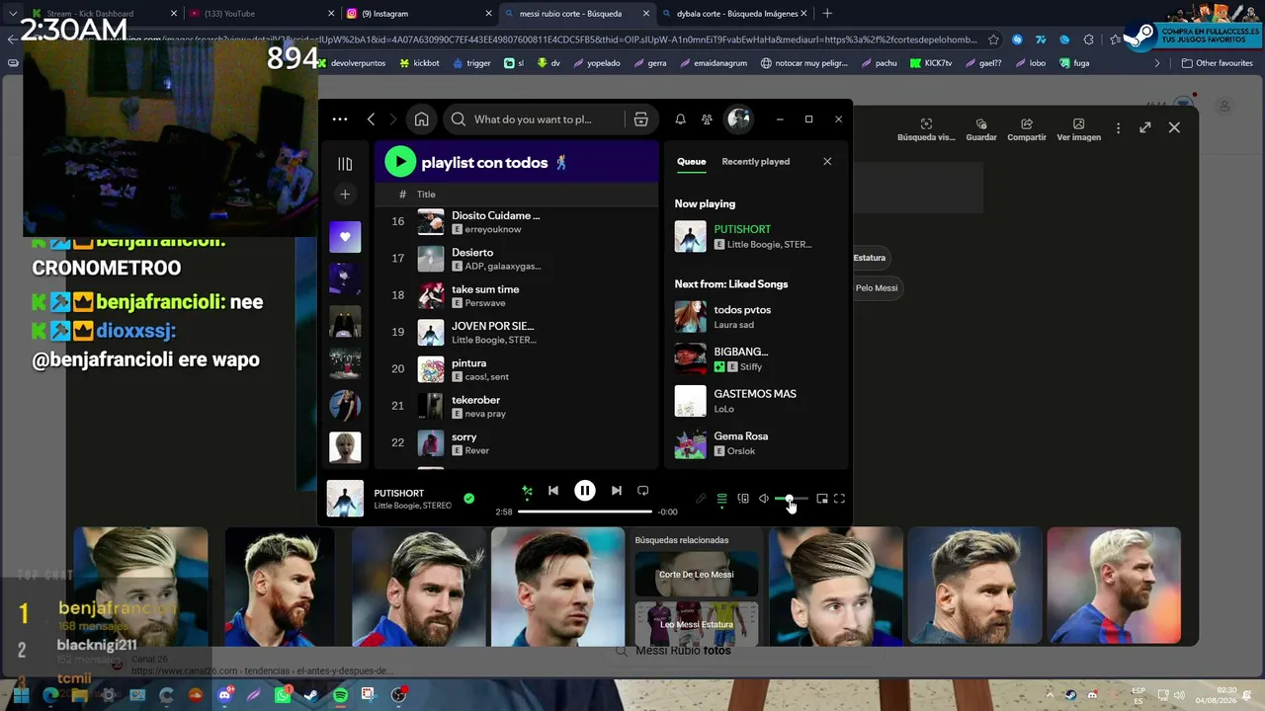Play queued song 'todos pvtos'
1265x711 pixels.
[x=756, y=317]
